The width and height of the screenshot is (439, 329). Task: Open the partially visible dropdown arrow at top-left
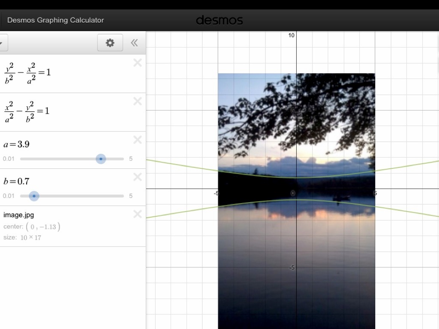coord(2,43)
